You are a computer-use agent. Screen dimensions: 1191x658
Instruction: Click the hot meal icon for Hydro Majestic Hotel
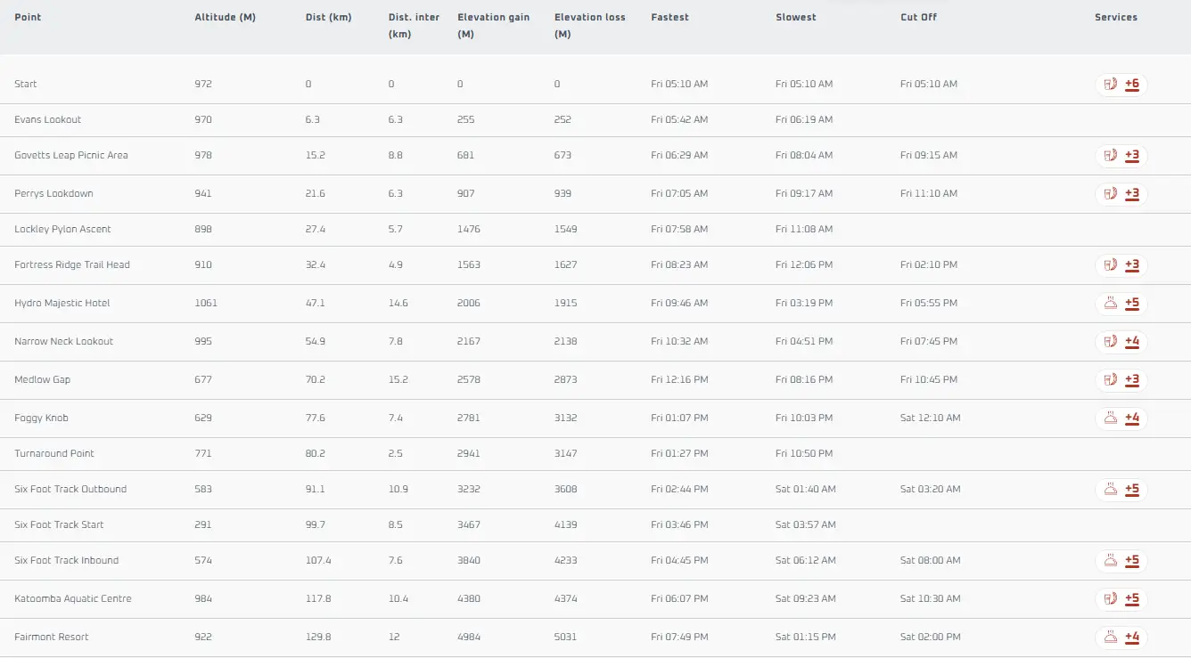1111,303
